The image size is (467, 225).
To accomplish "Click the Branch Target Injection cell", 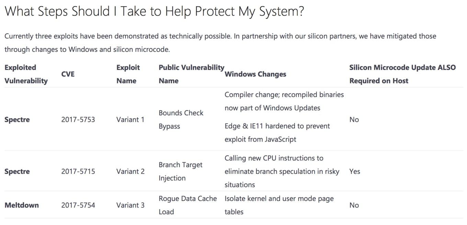I will (x=181, y=171).
